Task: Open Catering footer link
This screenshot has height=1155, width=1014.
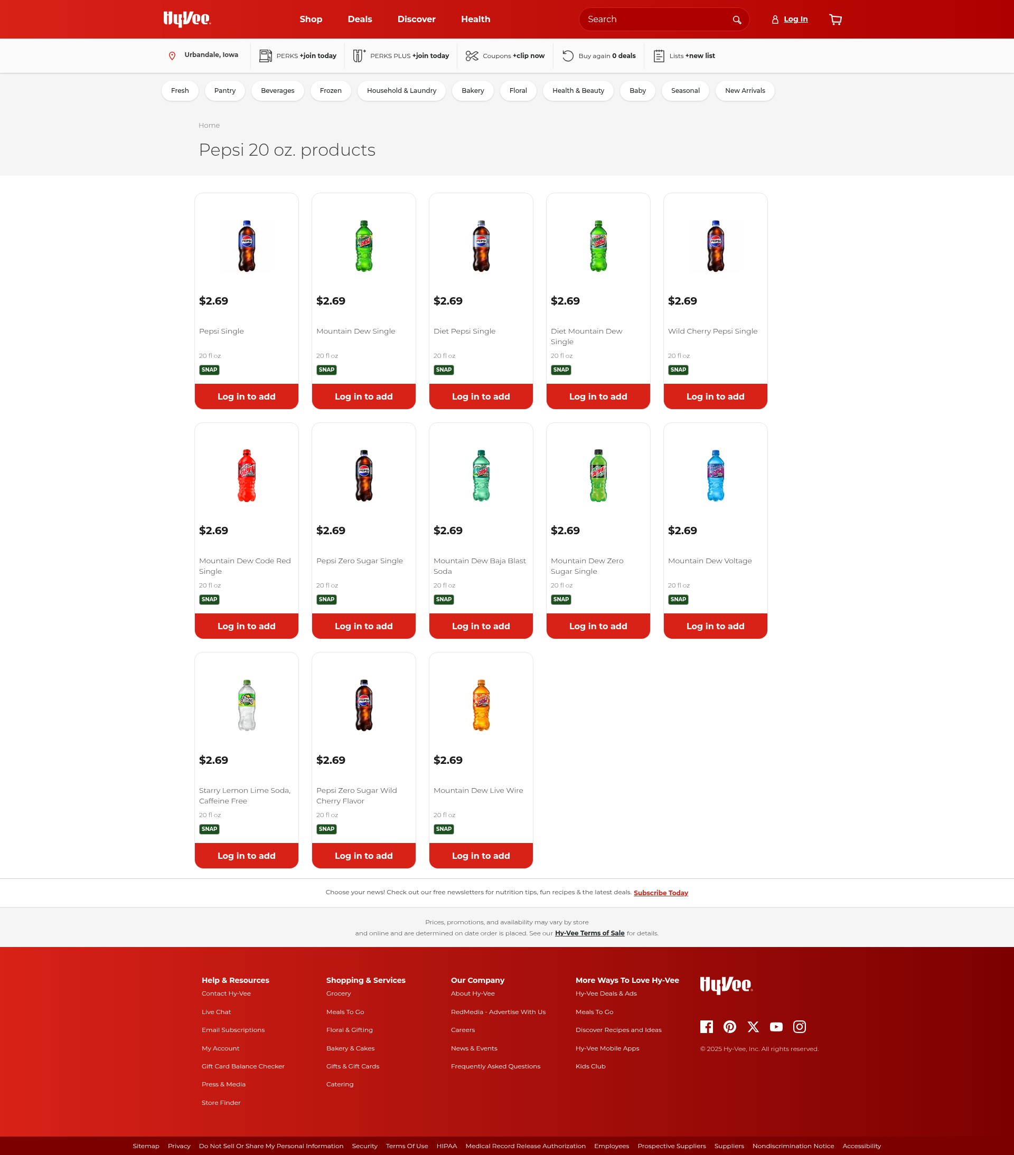Action: pyautogui.click(x=340, y=1084)
